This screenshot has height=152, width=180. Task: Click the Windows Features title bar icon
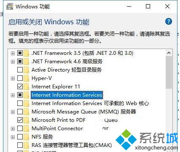pos(10,7)
